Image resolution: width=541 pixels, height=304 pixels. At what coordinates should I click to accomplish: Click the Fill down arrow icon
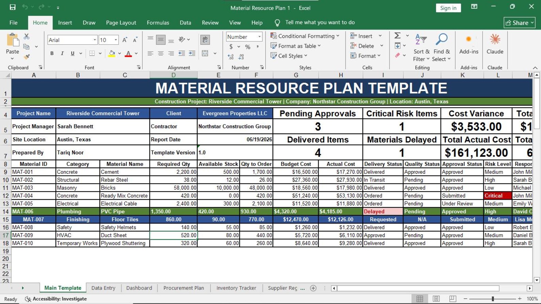tap(397, 46)
